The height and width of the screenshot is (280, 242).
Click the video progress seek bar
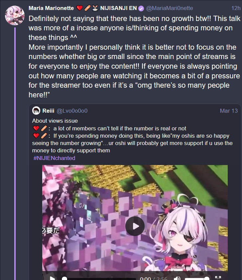coord(99,279)
